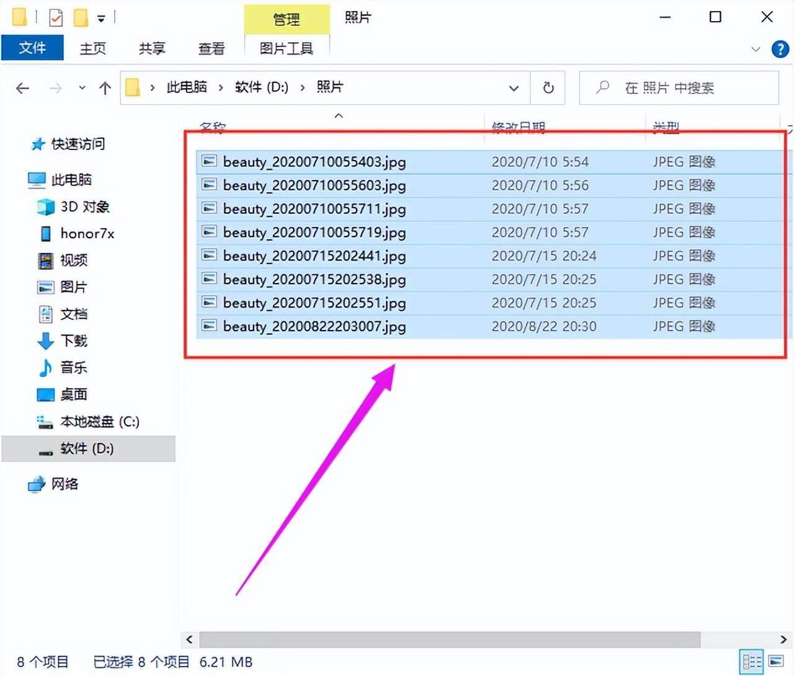Select 软件 (D:) drive in sidebar
This screenshot has width=794, height=676.
pyautogui.click(x=88, y=448)
